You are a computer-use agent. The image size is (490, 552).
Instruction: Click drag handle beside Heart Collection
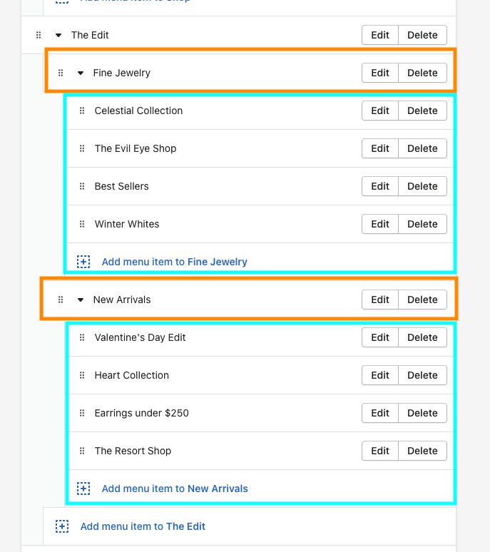[x=82, y=375]
